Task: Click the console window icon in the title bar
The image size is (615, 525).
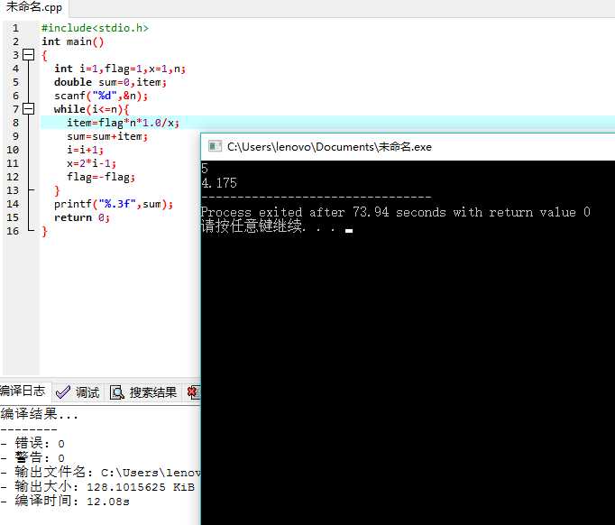Action: click(215, 146)
